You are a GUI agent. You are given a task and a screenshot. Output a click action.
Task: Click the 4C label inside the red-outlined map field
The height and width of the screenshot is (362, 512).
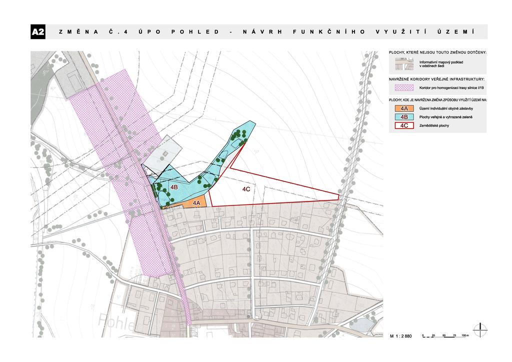[x=246, y=189]
